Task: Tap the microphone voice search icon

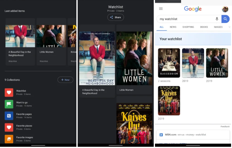Action: click(217, 19)
